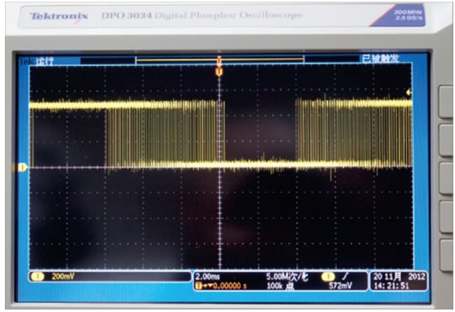Image resolution: width=455 pixels, height=312 pixels.
Task: Click the 200mV vertical scale readout
Action: pyautogui.click(x=63, y=277)
